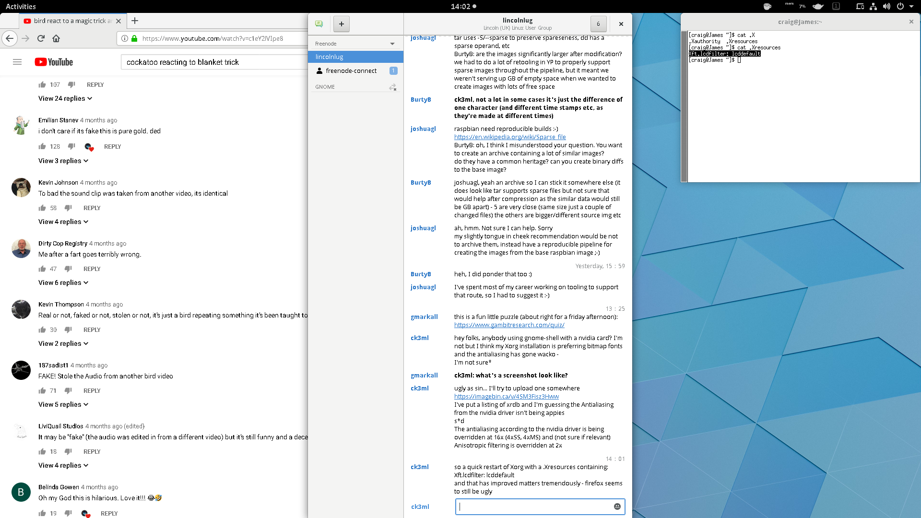This screenshot has height=518, width=921.
Task: Open Belinda Gowen's avatar
Action: [21, 492]
